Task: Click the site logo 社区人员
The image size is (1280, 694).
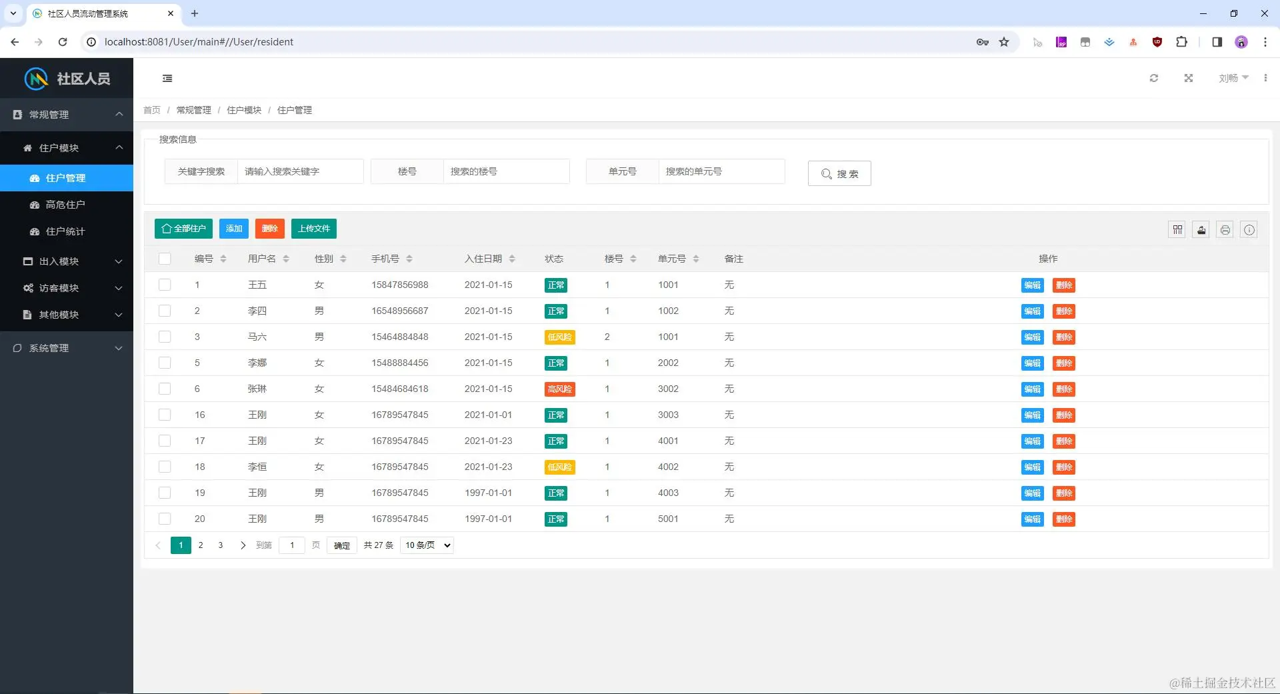Action: [x=67, y=79]
